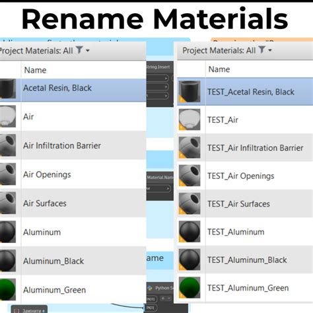
Task: Click the 'TEST_Air Infiltration Barrier' row text
Action: [x=256, y=148]
